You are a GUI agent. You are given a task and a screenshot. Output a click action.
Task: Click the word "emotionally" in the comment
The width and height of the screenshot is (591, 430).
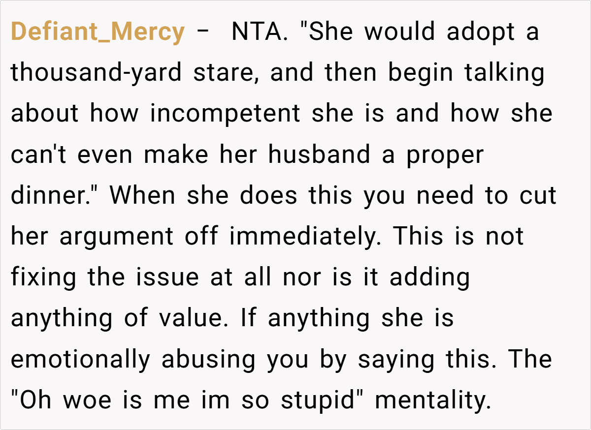[80, 359]
